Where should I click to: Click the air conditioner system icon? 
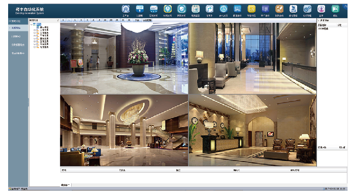(x=153, y=9)
